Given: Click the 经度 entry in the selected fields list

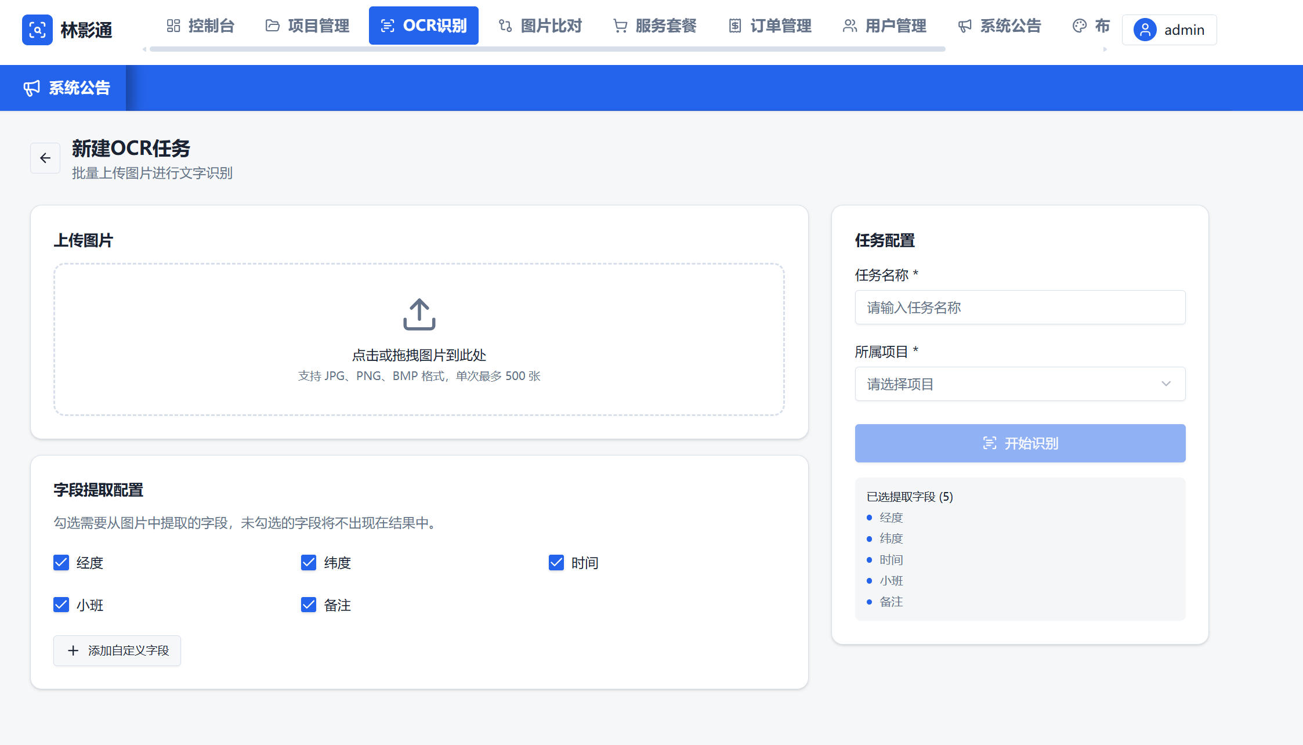Looking at the screenshot, I should (x=891, y=518).
